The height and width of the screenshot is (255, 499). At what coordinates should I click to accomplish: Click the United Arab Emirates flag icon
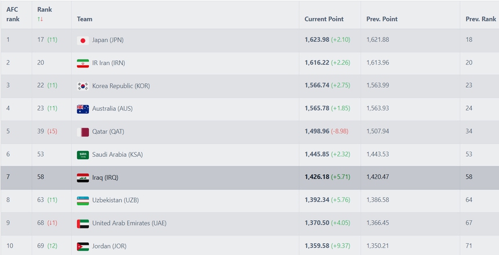click(x=82, y=224)
